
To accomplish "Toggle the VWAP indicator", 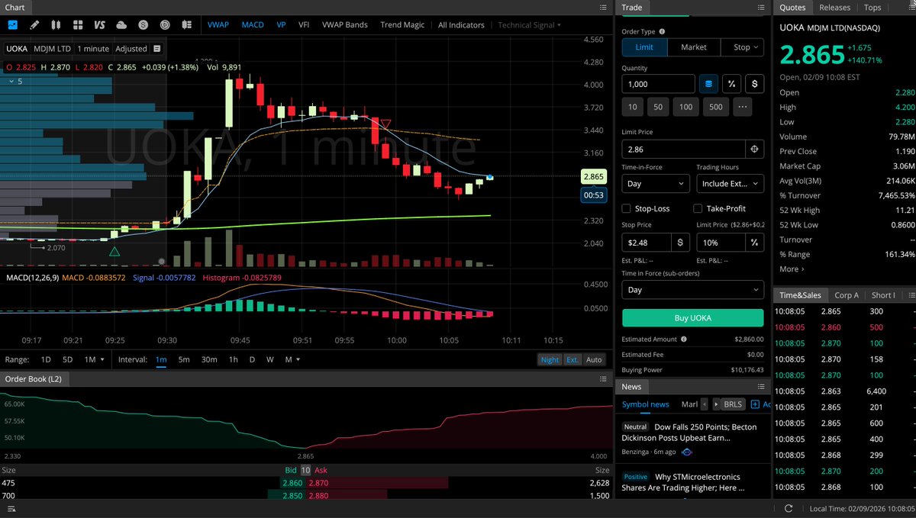I will tap(219, 24).
